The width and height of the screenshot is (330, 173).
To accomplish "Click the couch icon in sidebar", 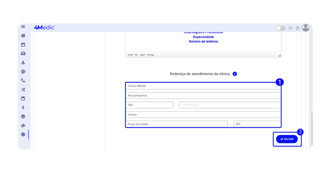I will click(23, 53).
